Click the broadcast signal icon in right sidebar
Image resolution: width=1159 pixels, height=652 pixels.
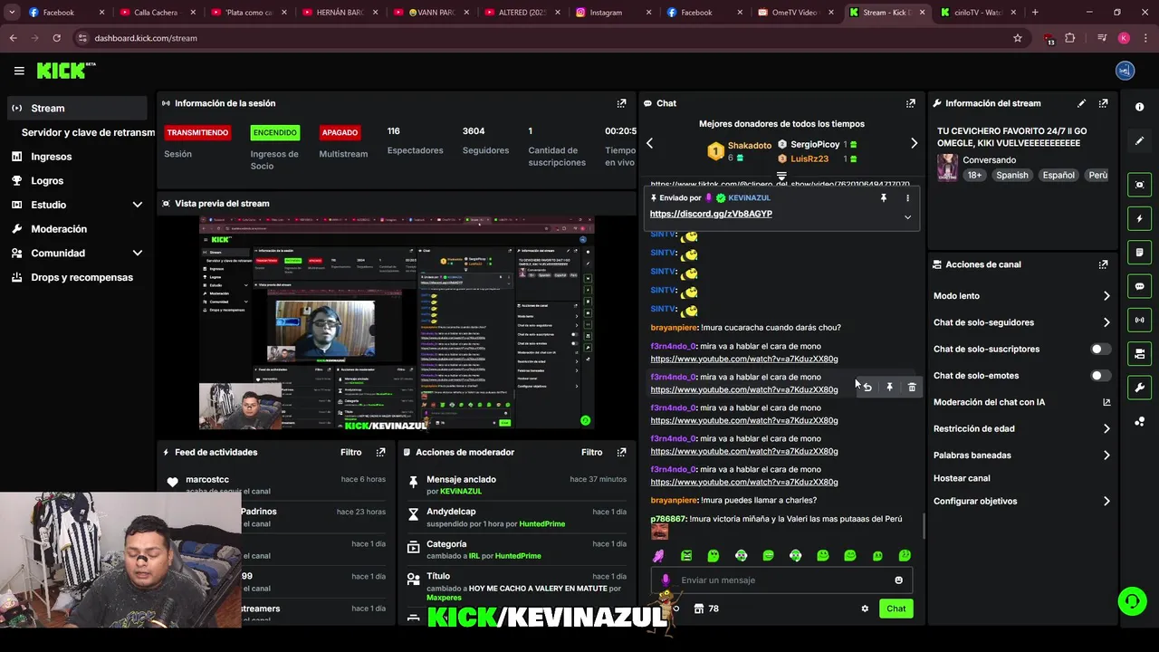[x=1139, y=320]
